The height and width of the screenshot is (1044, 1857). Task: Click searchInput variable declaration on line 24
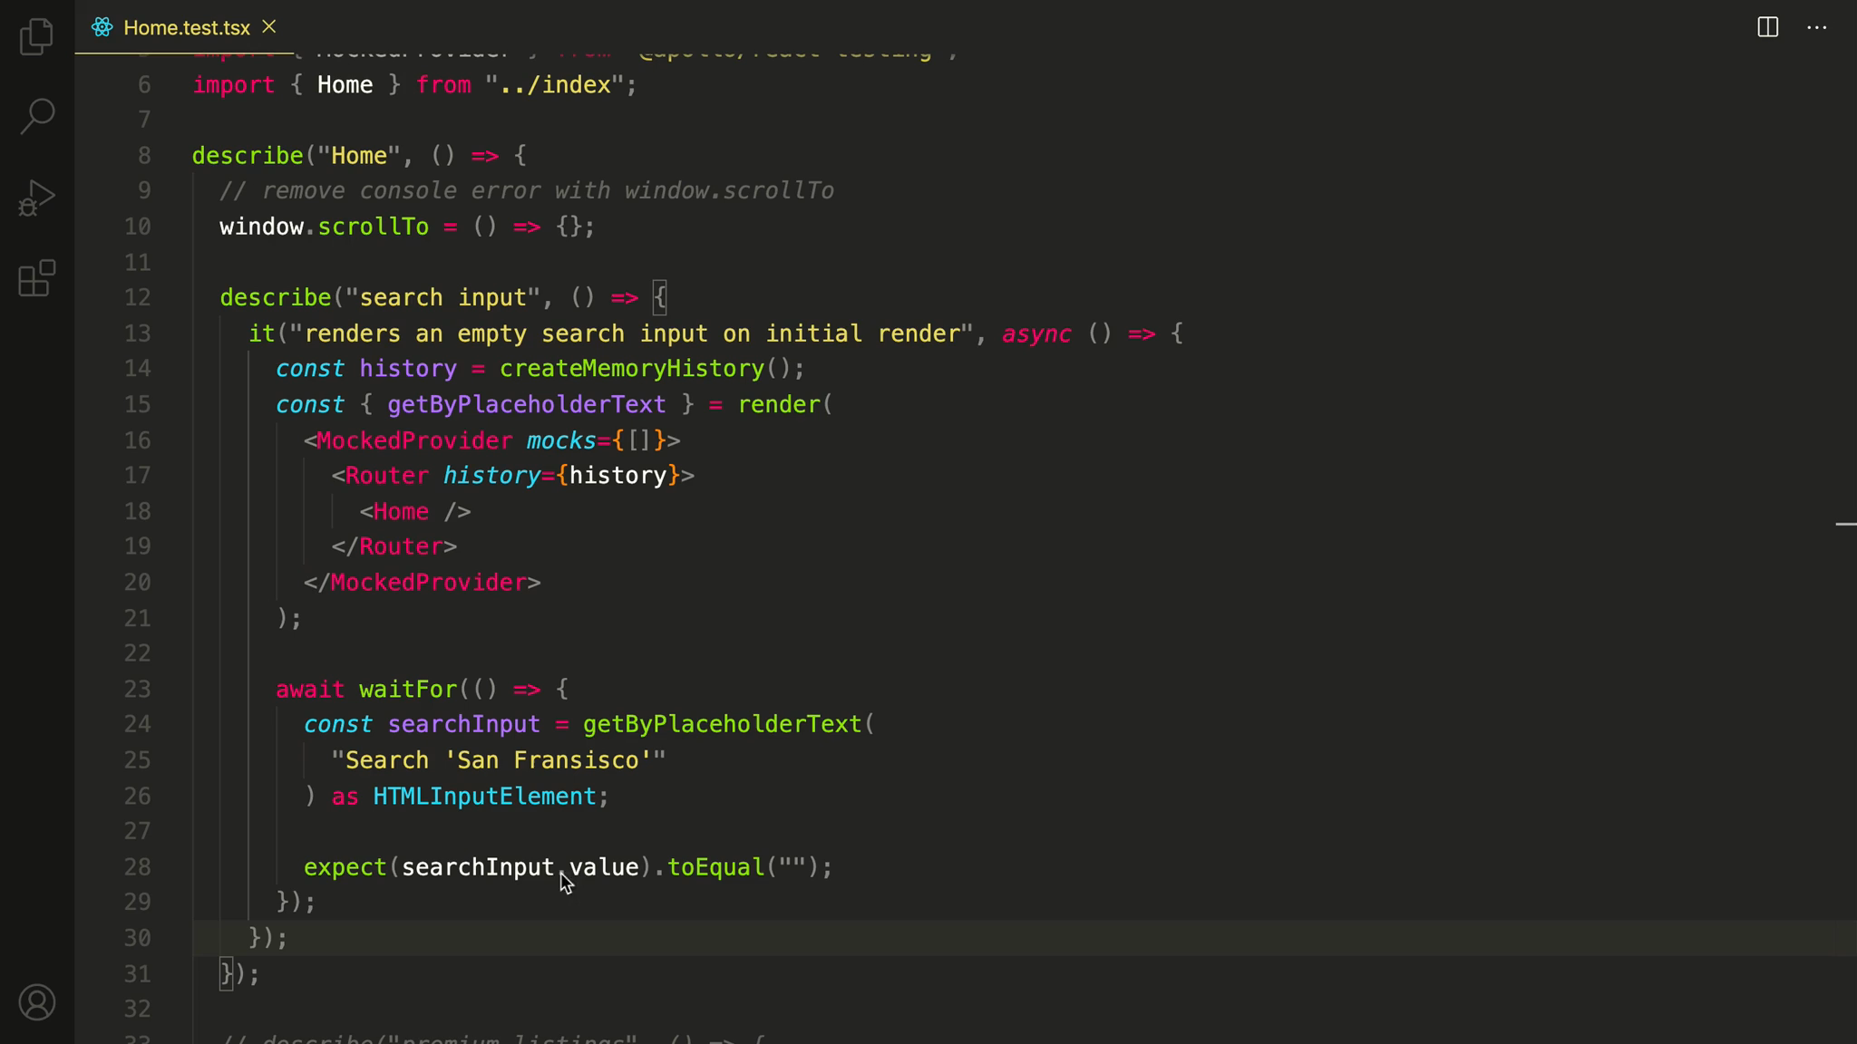[464, 725]
